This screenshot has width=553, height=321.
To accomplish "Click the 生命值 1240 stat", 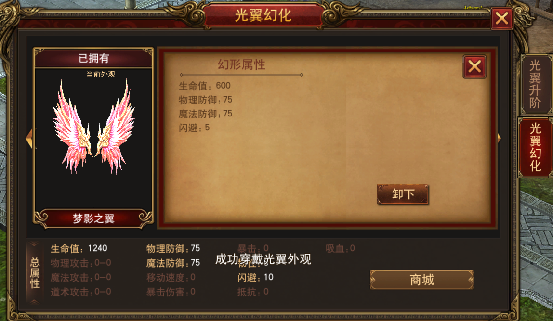I will (x=79, y=248).
